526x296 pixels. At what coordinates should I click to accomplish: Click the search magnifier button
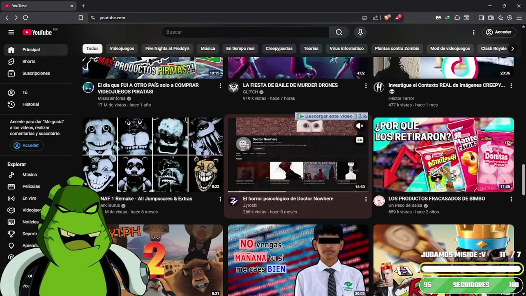(339, 32)
